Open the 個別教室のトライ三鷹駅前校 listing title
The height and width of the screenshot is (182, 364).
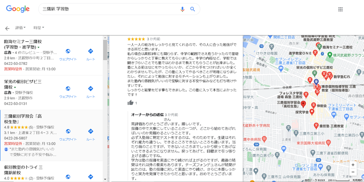point(23,170)
